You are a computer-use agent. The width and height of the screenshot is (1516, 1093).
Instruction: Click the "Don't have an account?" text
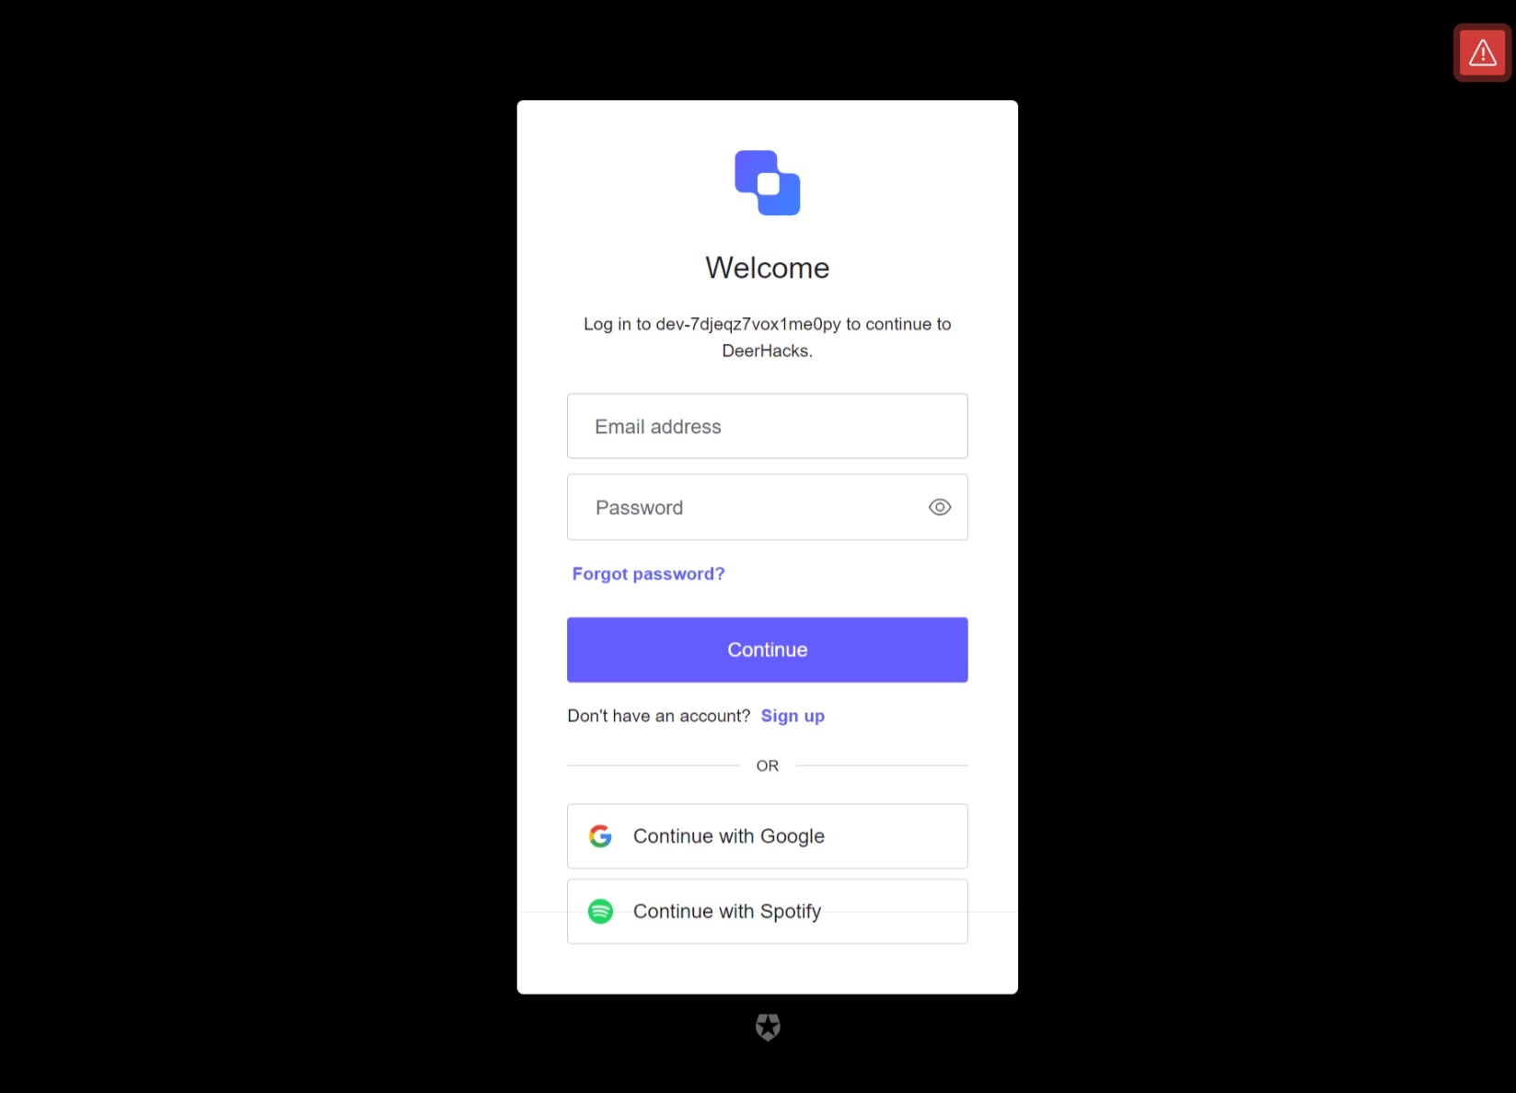(x=659, y=716)
